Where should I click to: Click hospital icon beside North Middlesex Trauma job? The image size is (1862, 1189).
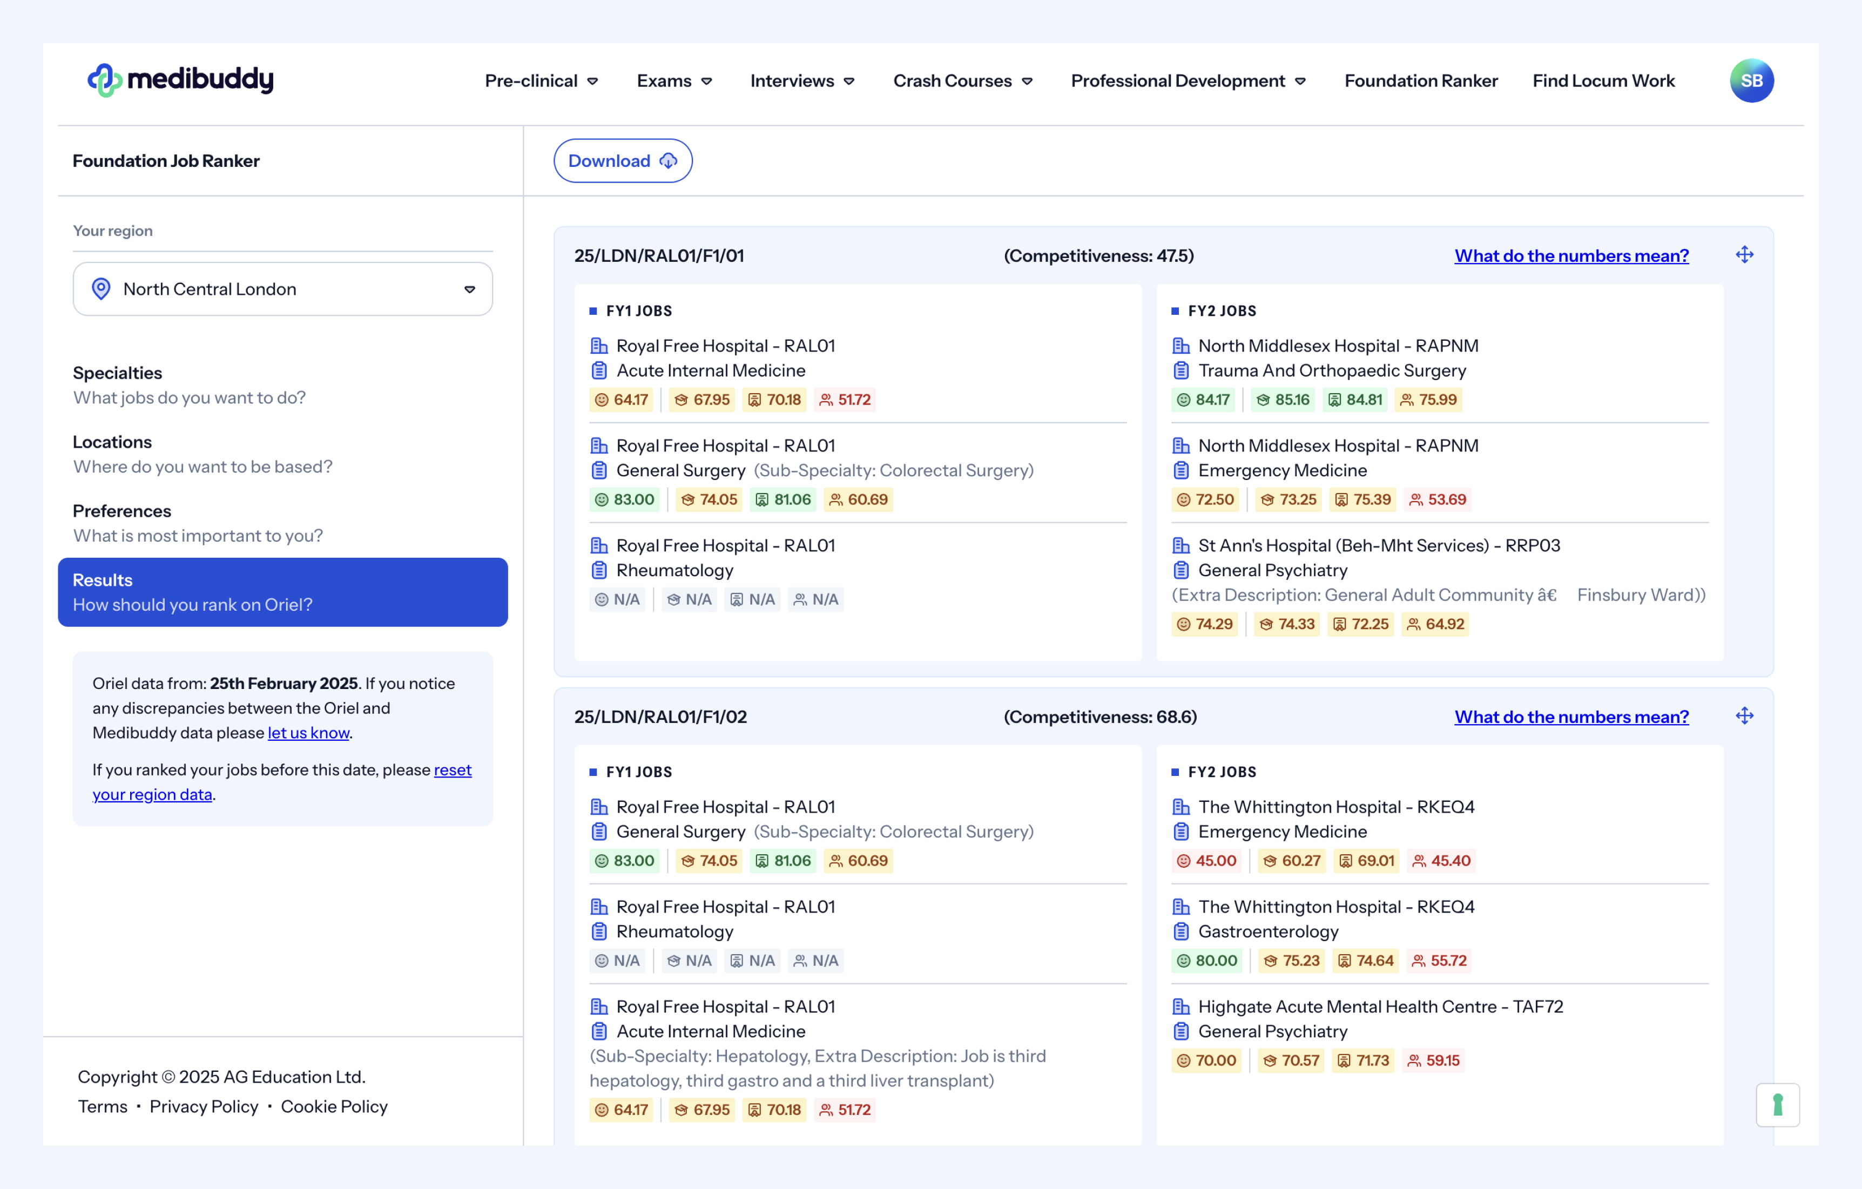[1181, 346]
